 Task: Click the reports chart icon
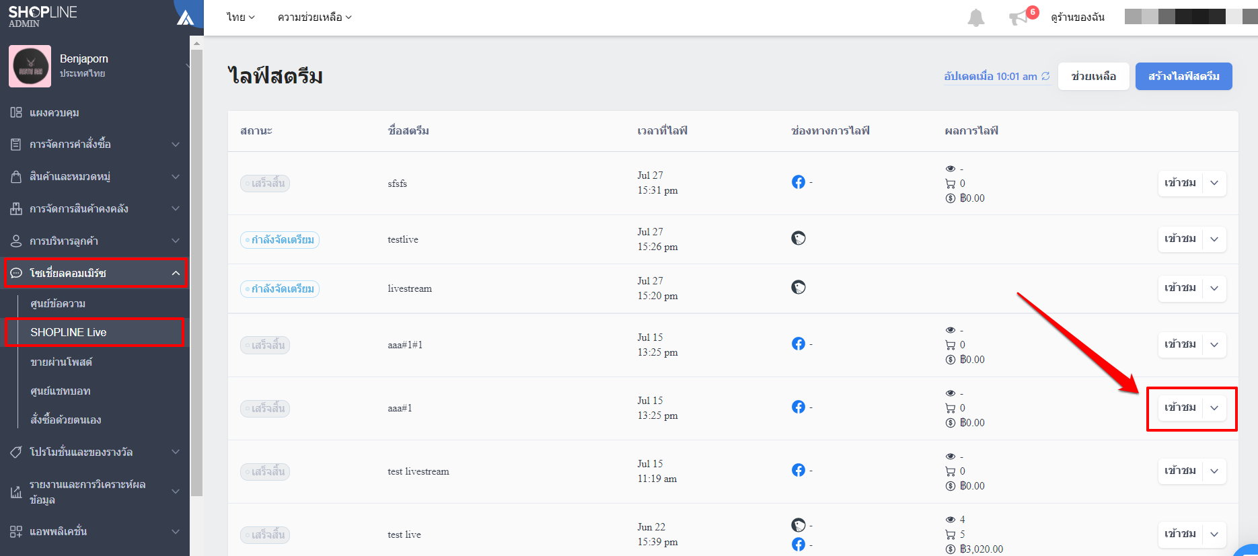pyautogui.click(x=16, y=492)
